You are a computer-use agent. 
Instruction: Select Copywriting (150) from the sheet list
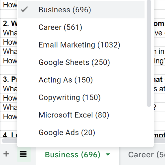(70, 97)
